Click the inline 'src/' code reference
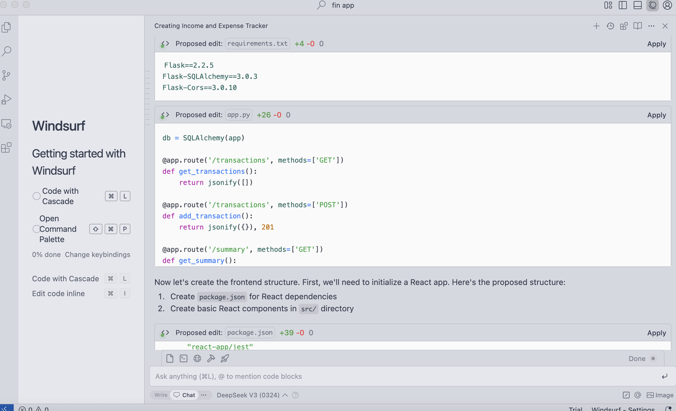676x411 pixels. (308, 309)
